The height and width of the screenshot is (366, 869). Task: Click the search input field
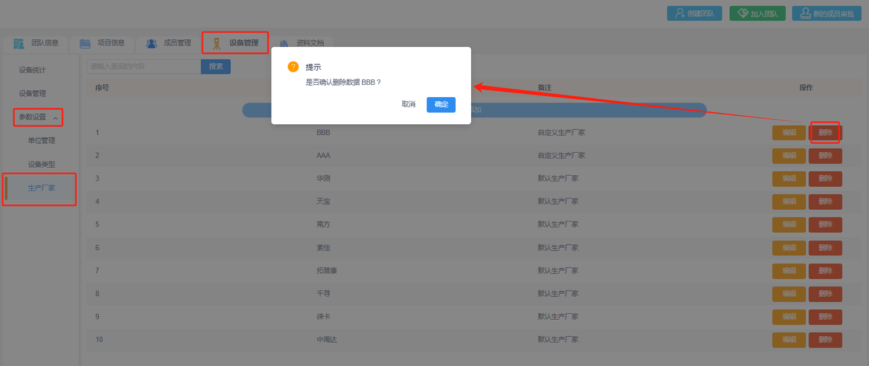pos(143,67)
